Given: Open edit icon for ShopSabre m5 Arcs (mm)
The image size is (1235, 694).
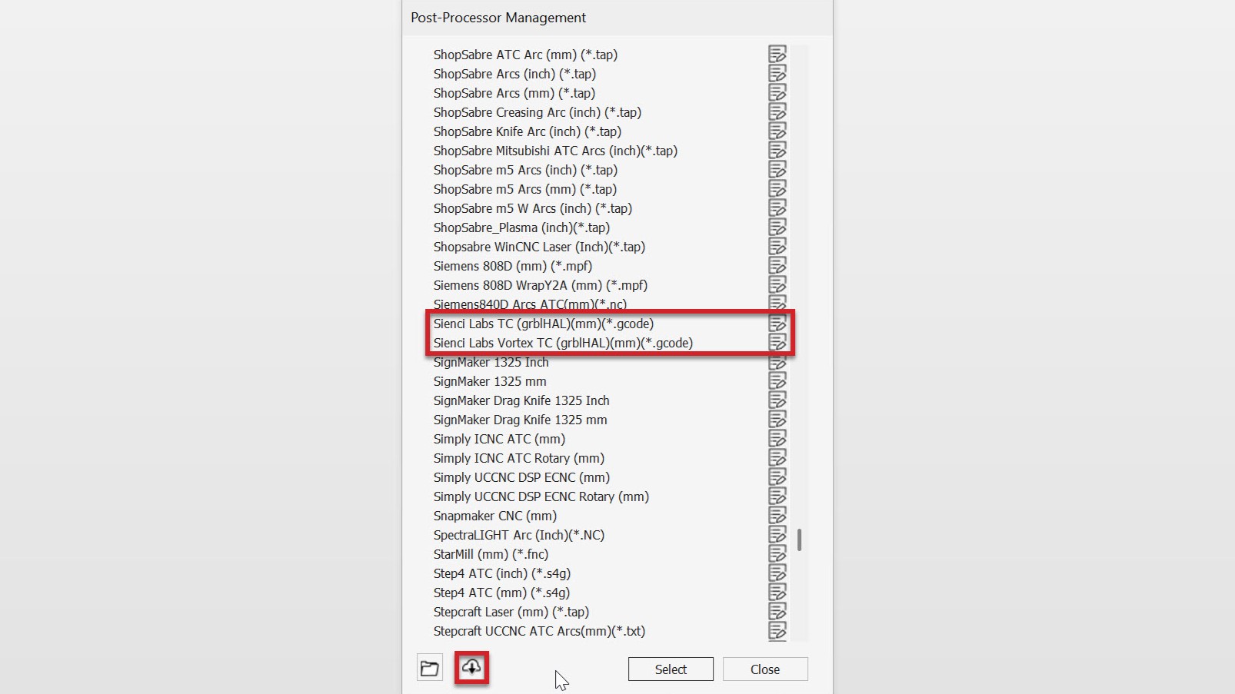Looking at the screenshot, I should click(x=777, y=188).
